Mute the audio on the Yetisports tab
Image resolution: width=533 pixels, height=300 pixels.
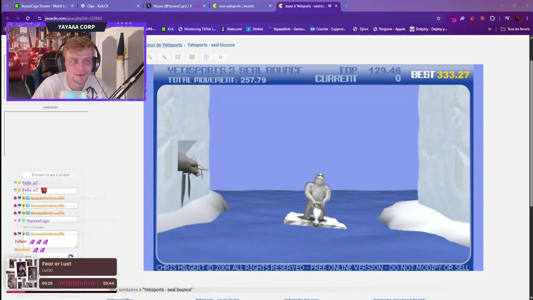click(x=329, y=6)
